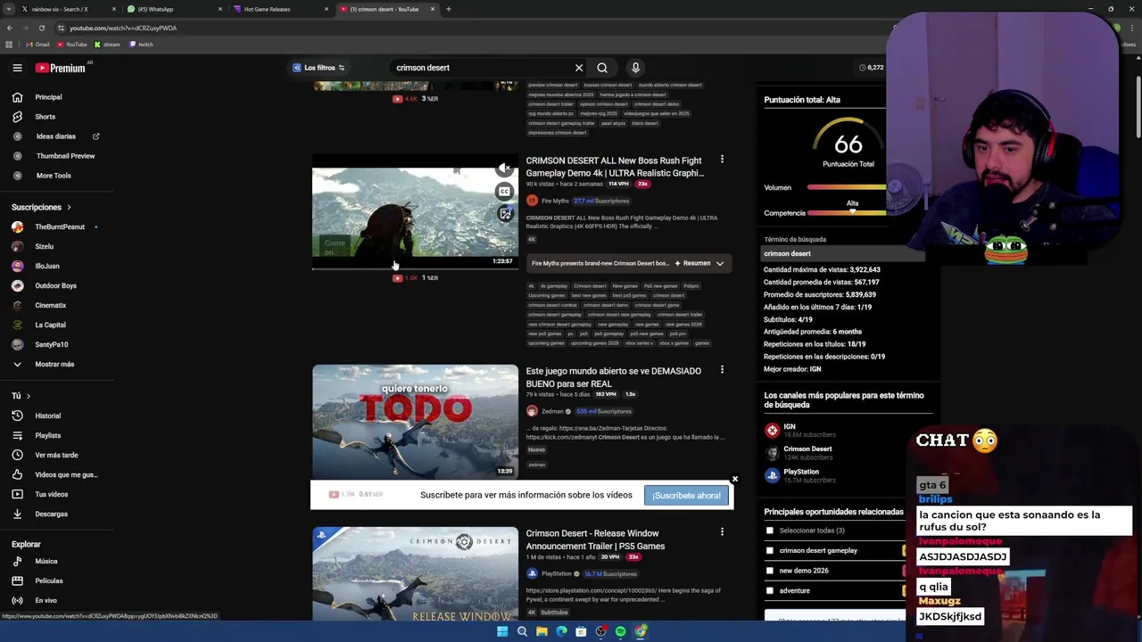Open options menu for Boss Rush video
This screenshot has height=642, width=1142.
click(722, 160)
